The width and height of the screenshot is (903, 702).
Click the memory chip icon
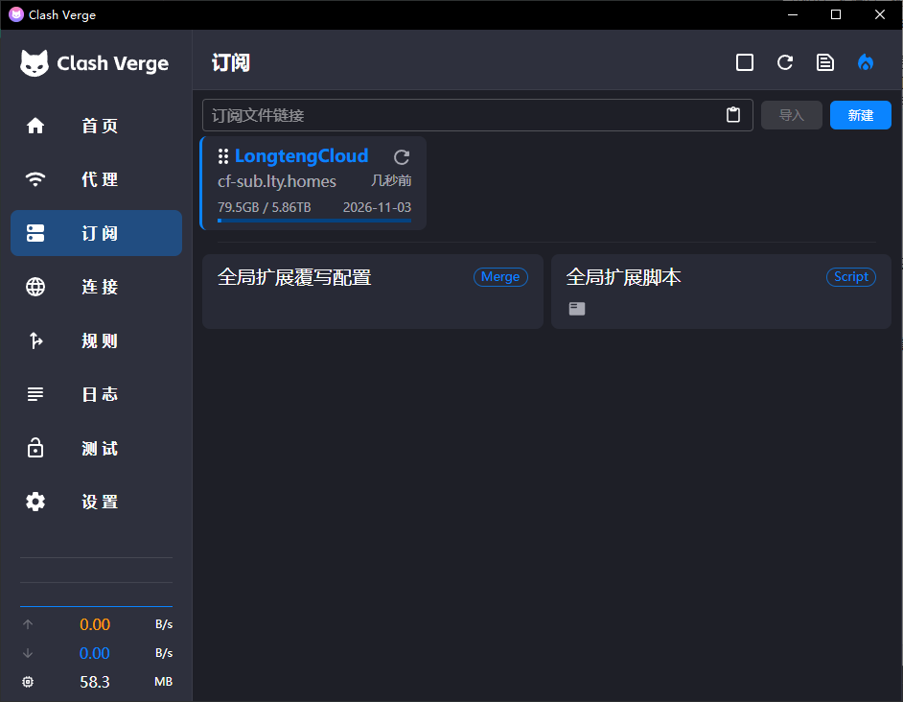(x=28, y=682)
